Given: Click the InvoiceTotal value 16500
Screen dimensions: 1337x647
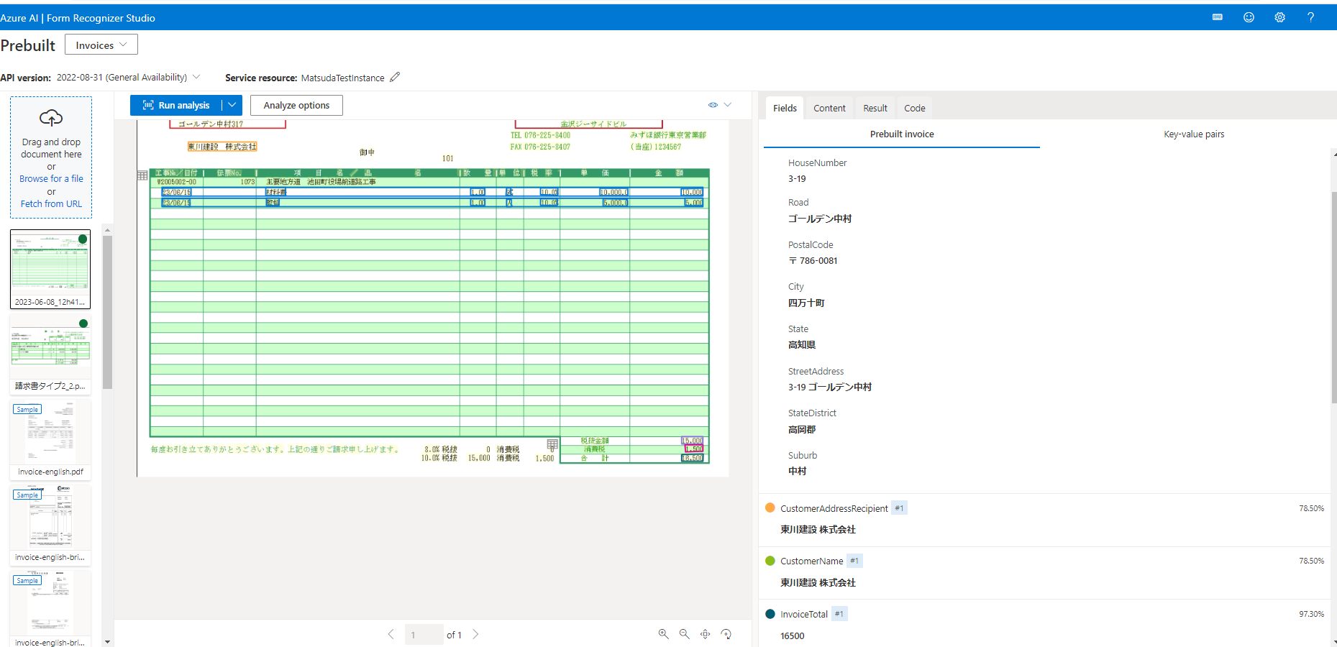Looking at the screenshot, I should (793, 635).
